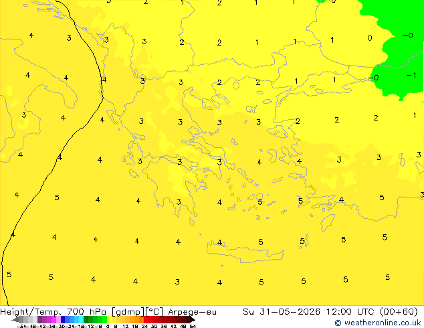Select the orange swatch near 18 on legend
The height and width of the screenshot is (328, 424).
pyautogui.click(x=137, y=319)
